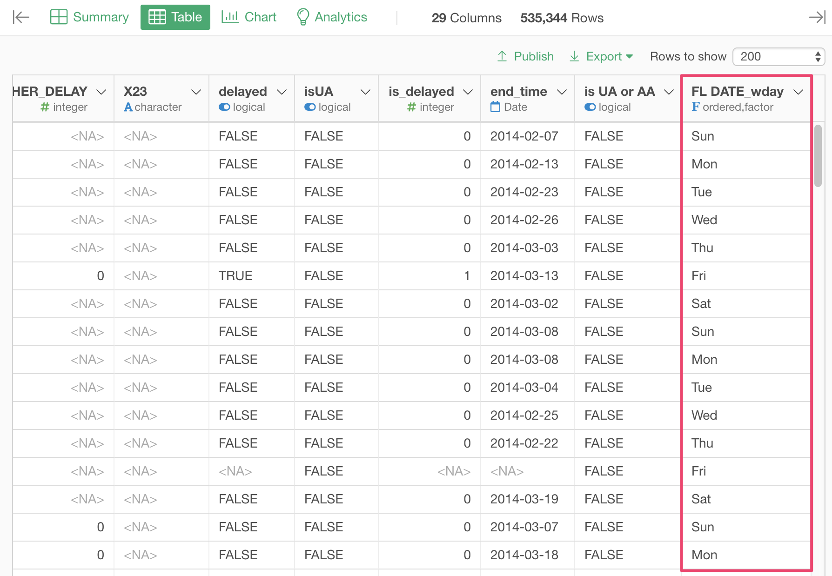Open the Chart tab
The height and width of the screenshot is (576, 832).
249,17
